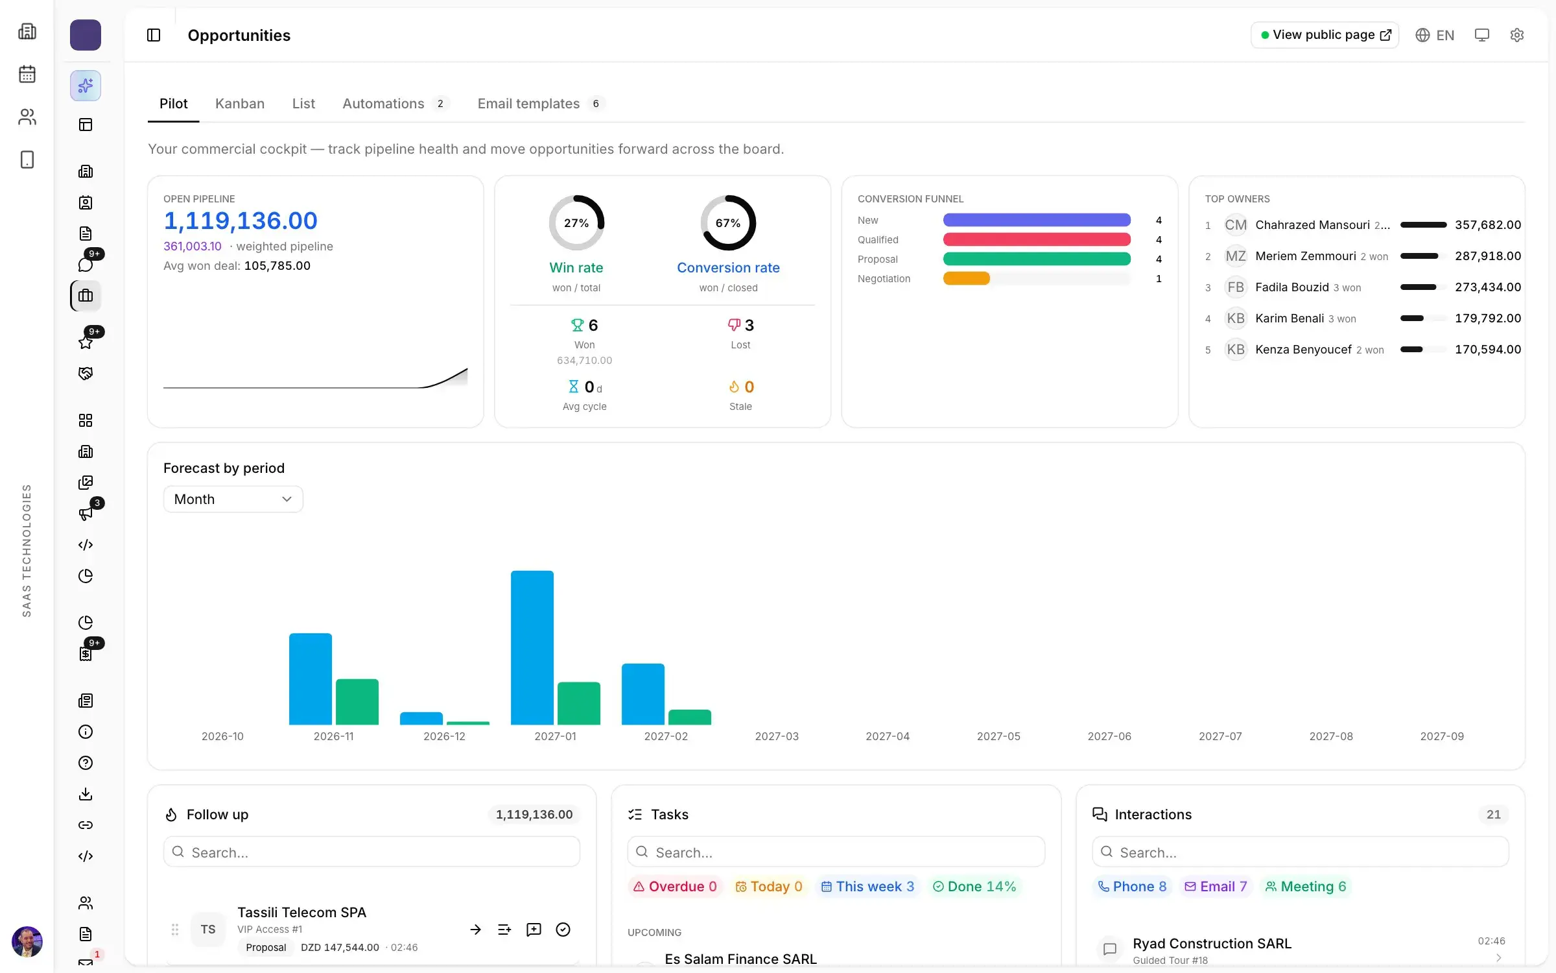Viewport: 1556px width, 973px height.
Task: Click the user avatar photo at bottom left
Action: 27,942
